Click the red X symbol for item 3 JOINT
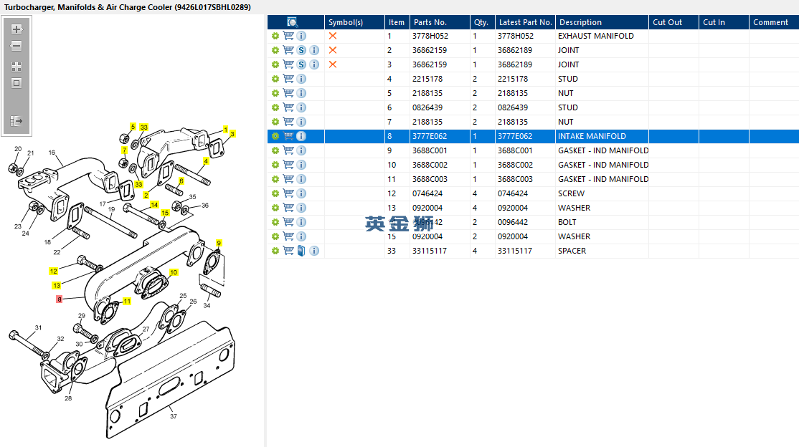 coord(333,64)
